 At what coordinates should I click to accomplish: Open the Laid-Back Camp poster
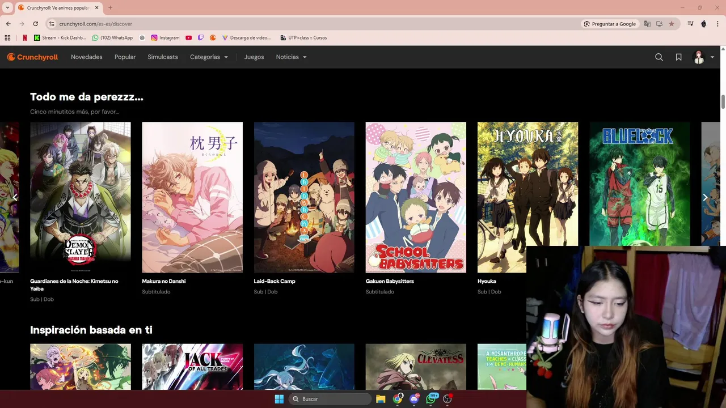(304, 197)
